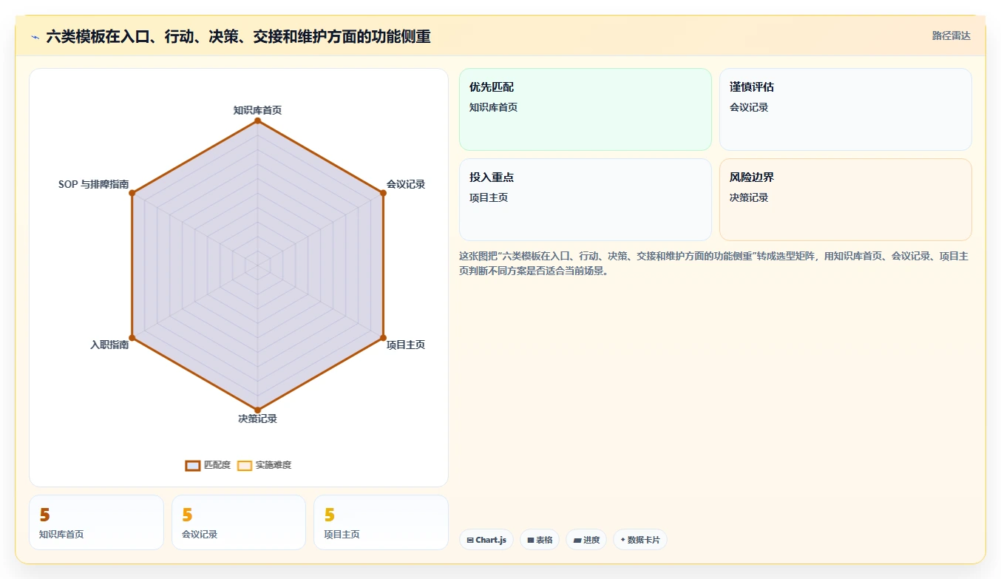
Task: Click the radar point for 决策记录
Action: [x=257, y=410]
